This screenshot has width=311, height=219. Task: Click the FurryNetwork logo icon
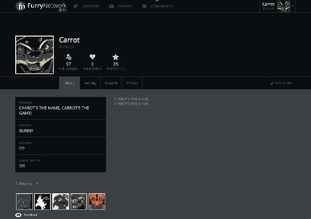pos(21,6)
